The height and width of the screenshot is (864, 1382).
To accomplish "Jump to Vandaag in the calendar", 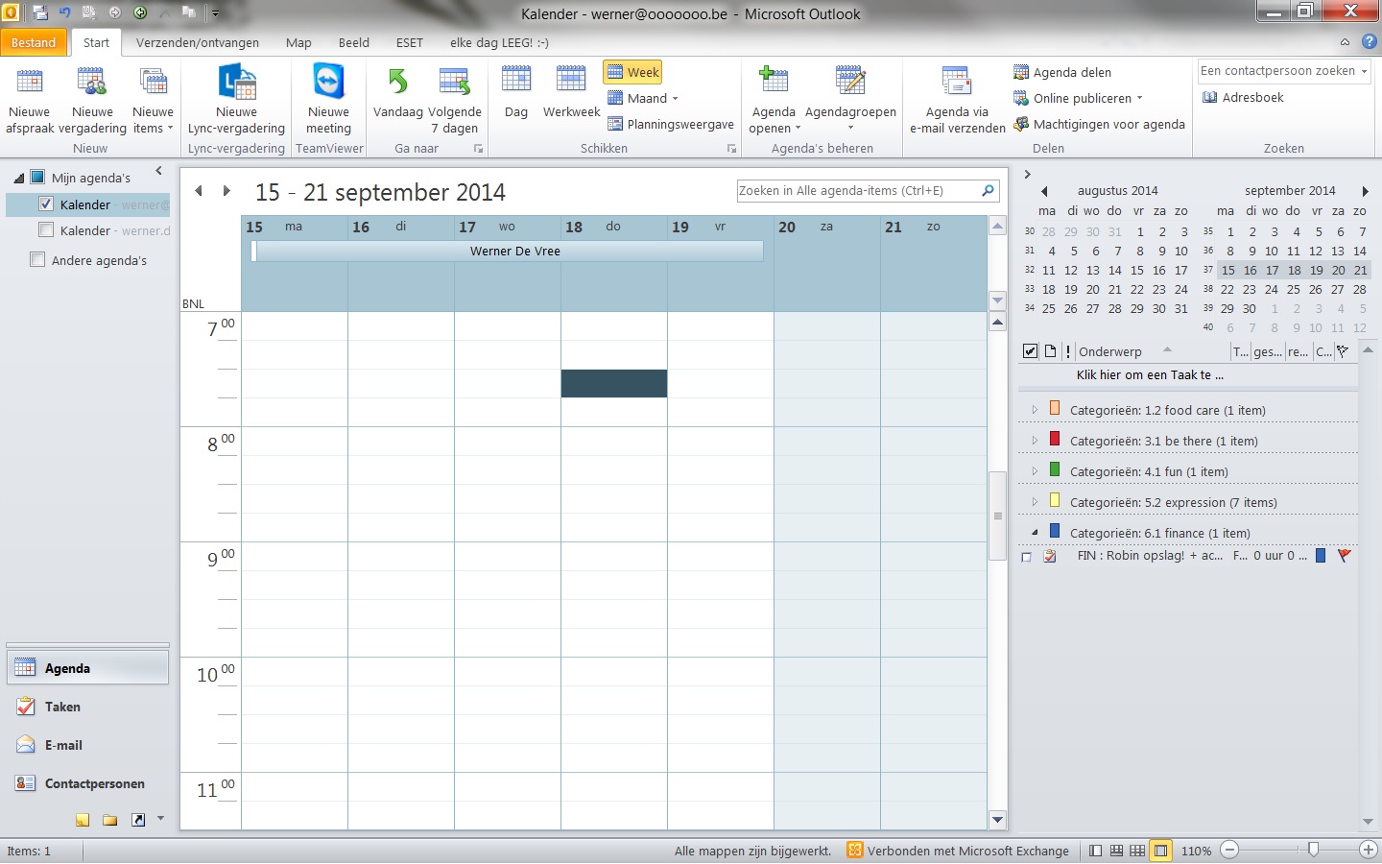I will [x=397, y=84].
